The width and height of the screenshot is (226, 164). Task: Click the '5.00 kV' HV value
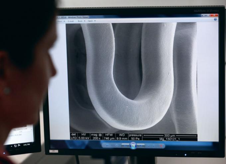pyautogui.click(x=84, y=138)
